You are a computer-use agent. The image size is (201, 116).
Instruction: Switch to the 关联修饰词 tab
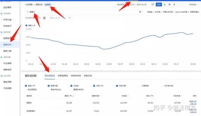76,76
